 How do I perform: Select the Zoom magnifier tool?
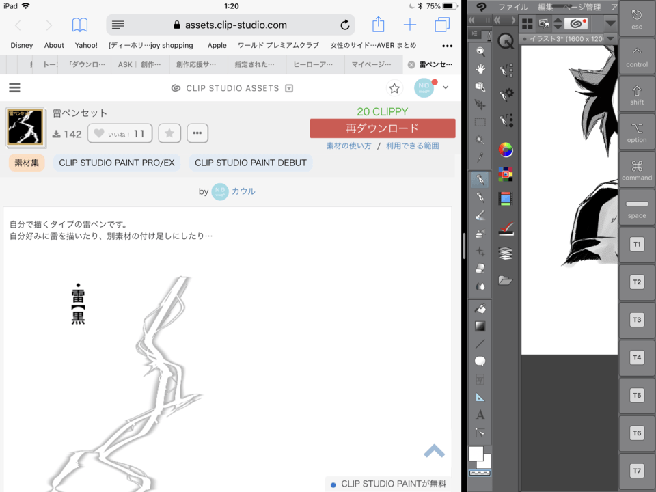pyautogui.click(x=480, y=51)
